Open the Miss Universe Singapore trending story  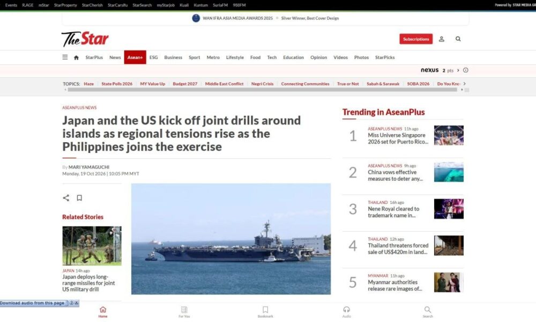point(398,138)
